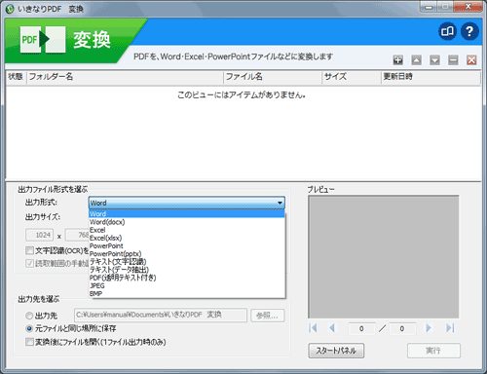Click the 参照... browse button
Screen dimensions: 487x374
point(268,316)
